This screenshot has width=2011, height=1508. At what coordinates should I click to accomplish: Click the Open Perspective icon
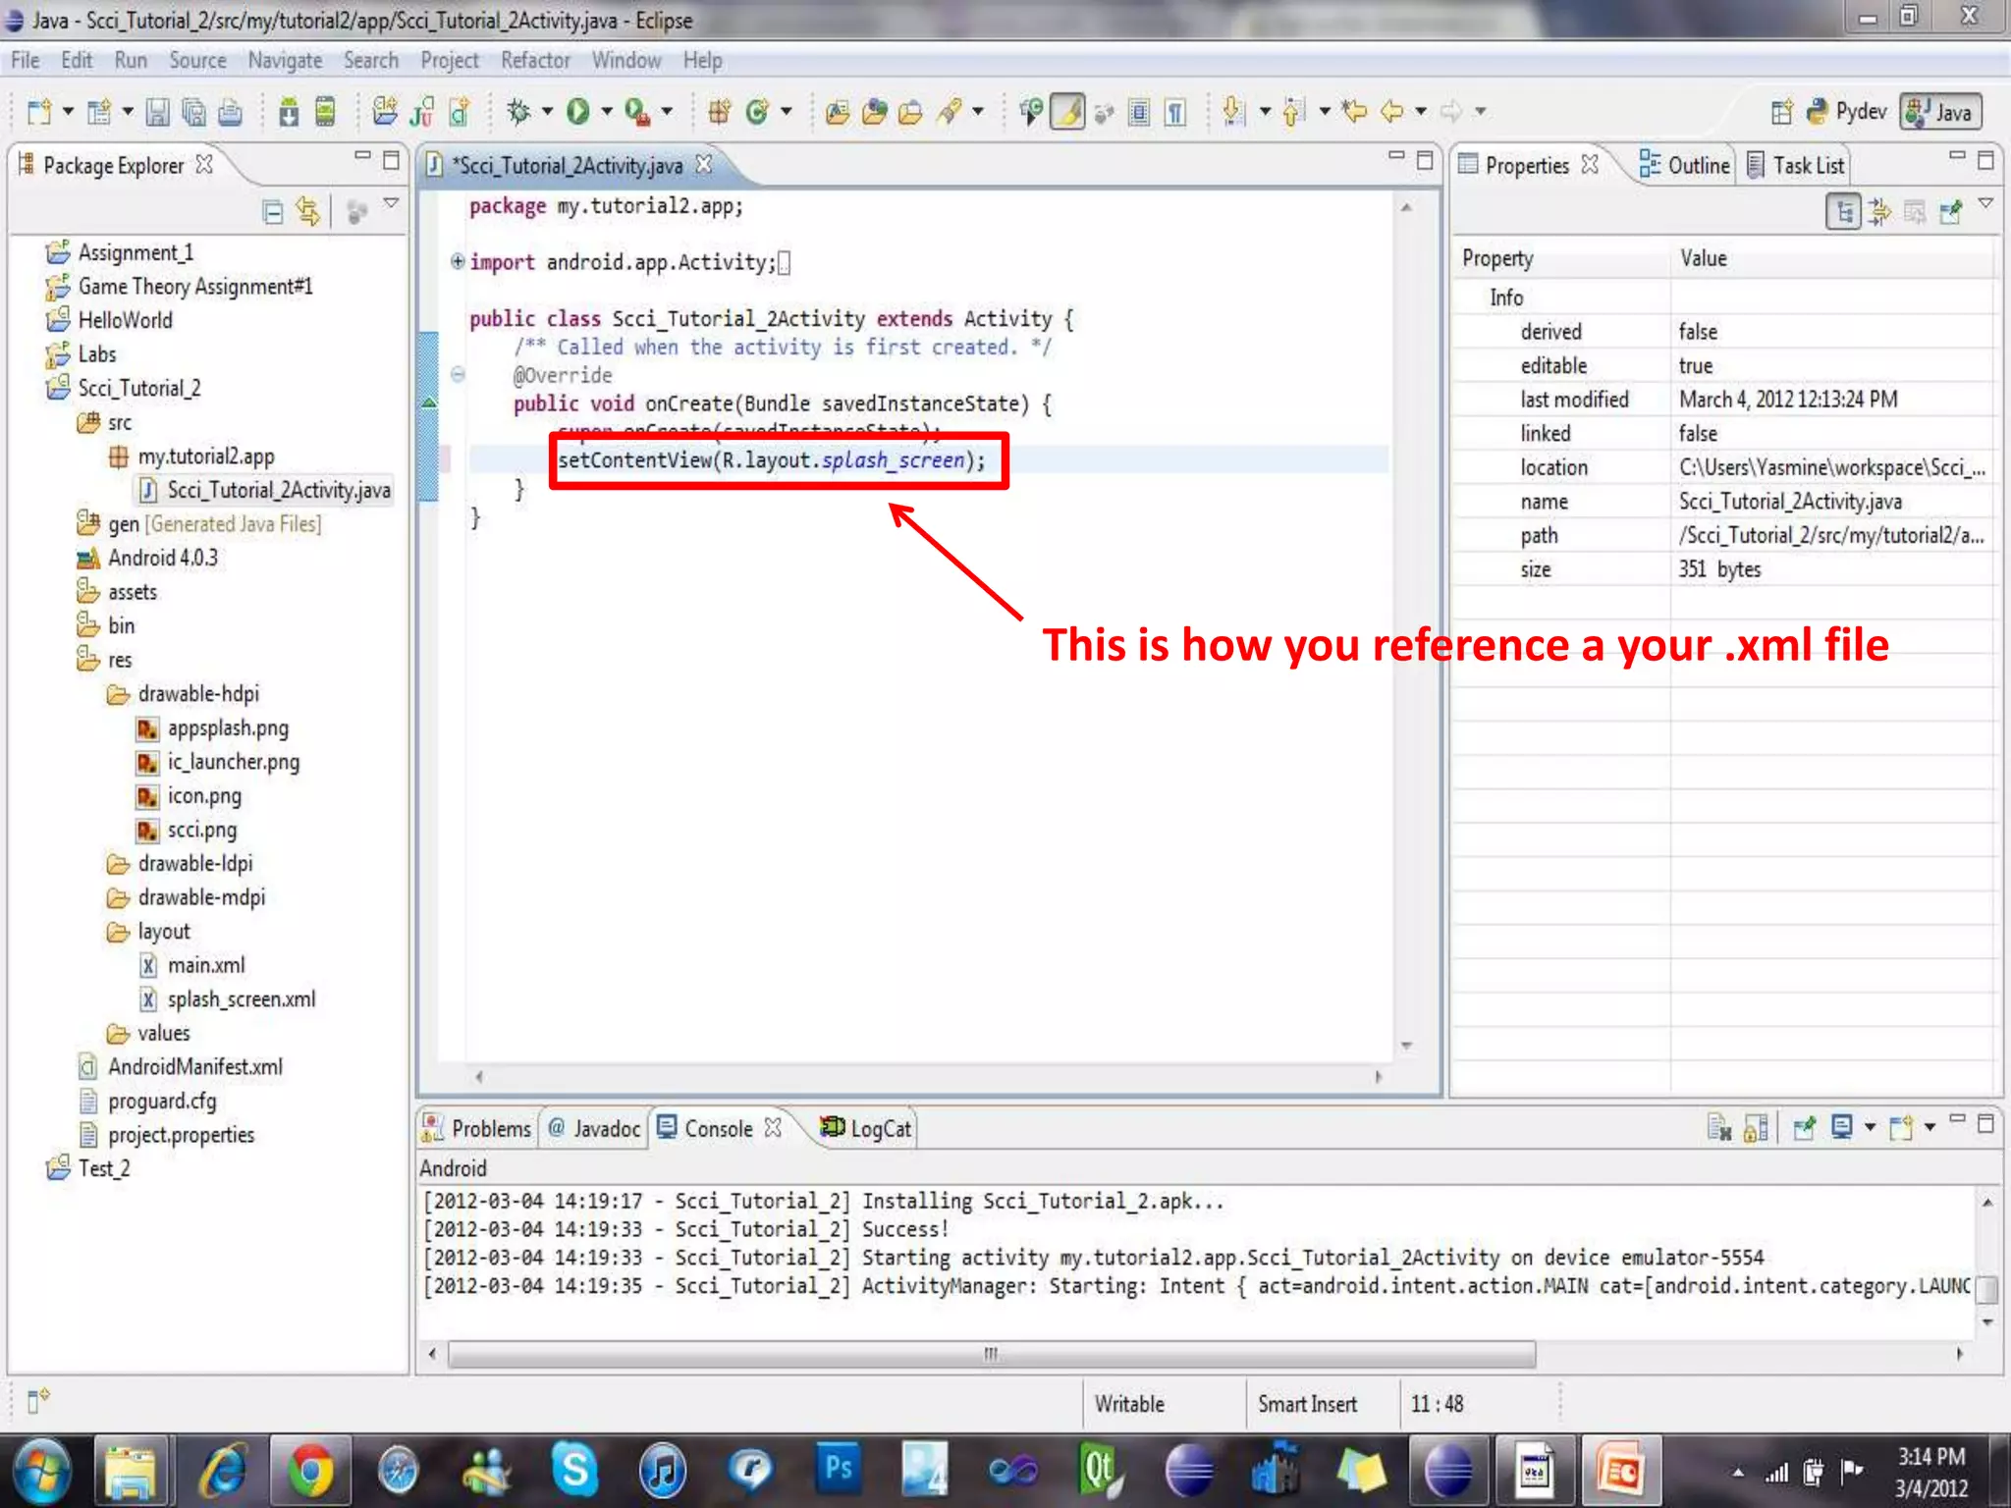(1781, 112)
